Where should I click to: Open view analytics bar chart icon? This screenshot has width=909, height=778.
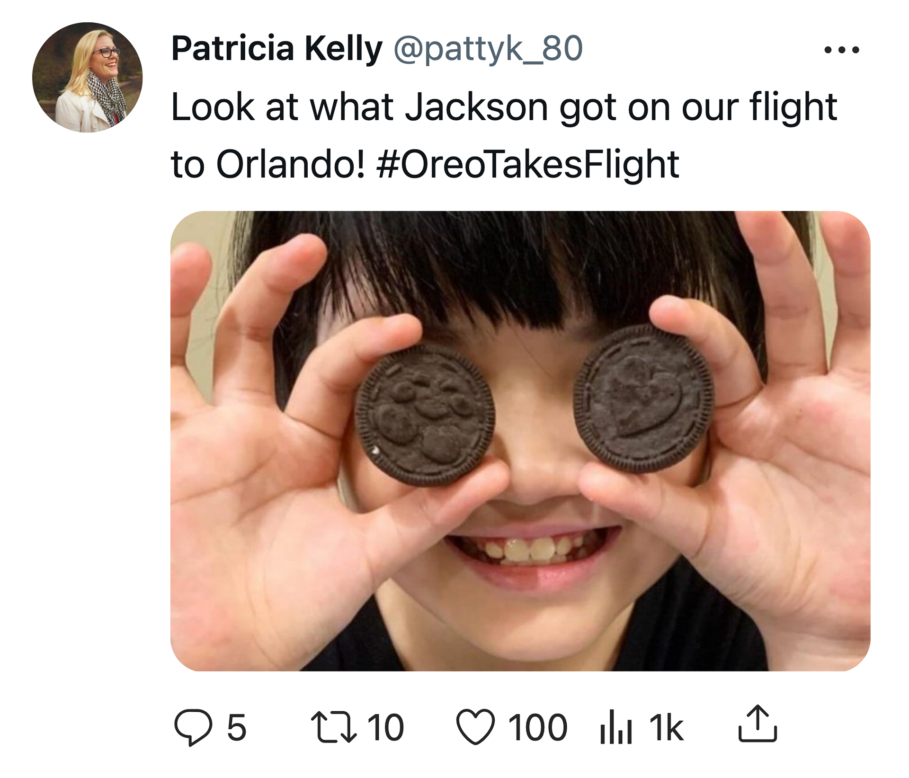coord(615,727)
